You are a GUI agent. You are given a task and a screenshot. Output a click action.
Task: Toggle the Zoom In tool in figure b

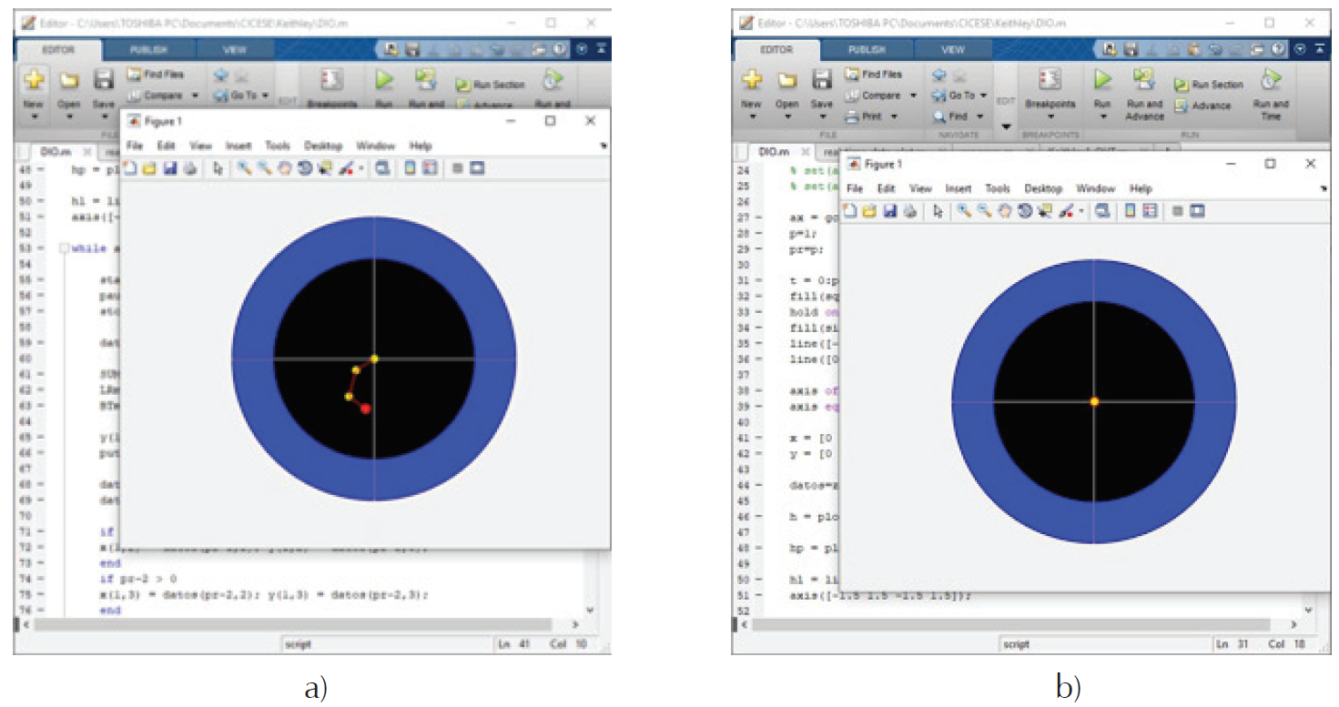963,211
